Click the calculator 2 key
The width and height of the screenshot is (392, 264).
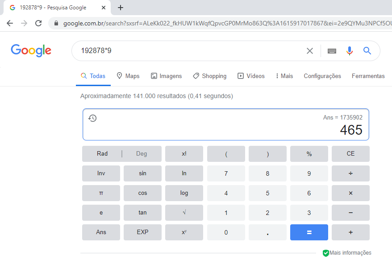click(x=267, y=213)
